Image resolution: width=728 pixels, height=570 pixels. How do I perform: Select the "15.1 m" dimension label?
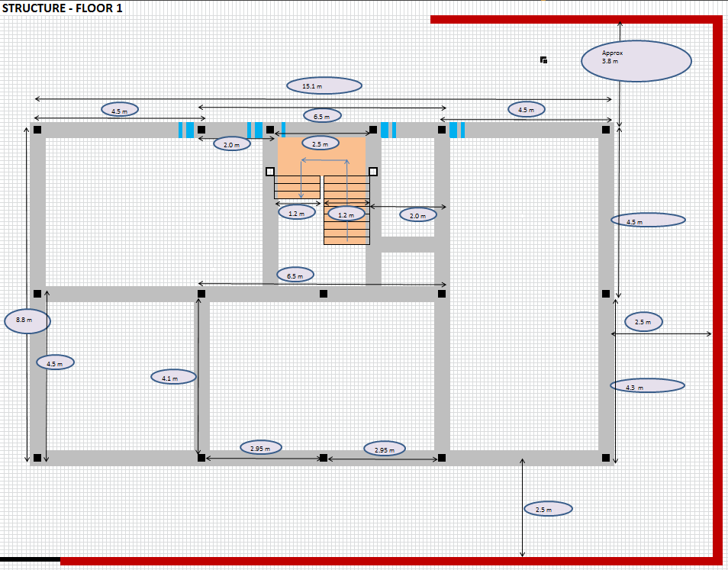(x=324, y=86)
